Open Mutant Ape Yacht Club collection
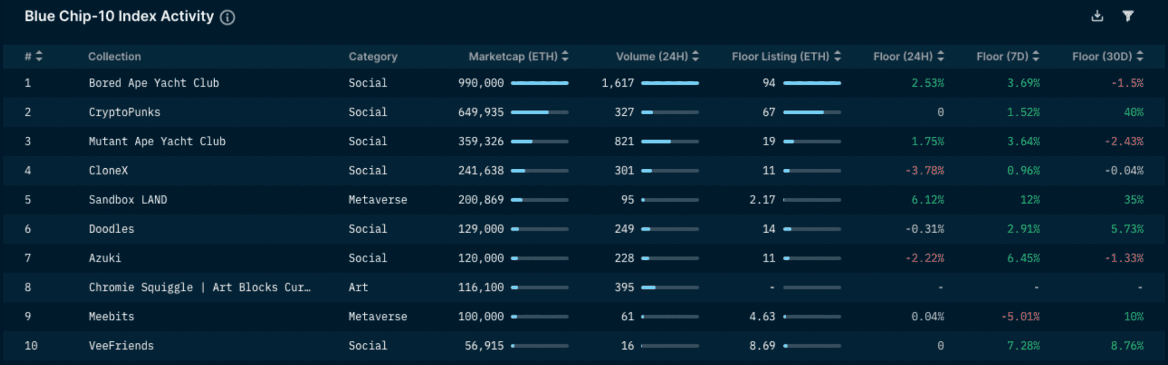This screenshot has height=365, width=1168. (157, 141)
